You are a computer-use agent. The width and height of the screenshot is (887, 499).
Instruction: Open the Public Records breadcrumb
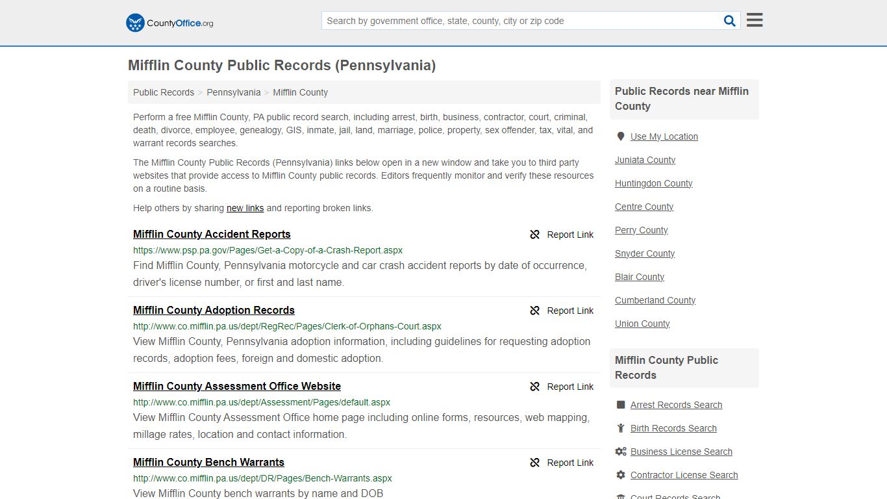(x=164, y=92)
